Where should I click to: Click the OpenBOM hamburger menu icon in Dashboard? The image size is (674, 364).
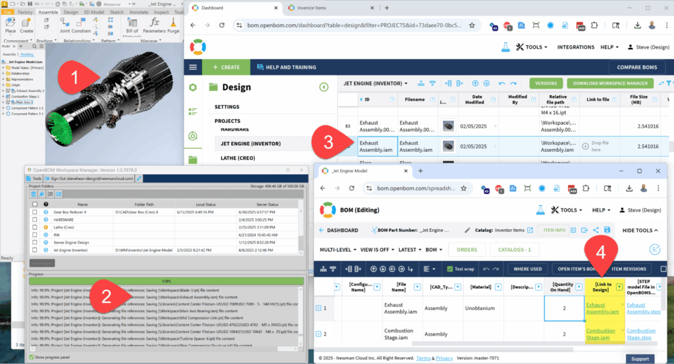(193, 68)
